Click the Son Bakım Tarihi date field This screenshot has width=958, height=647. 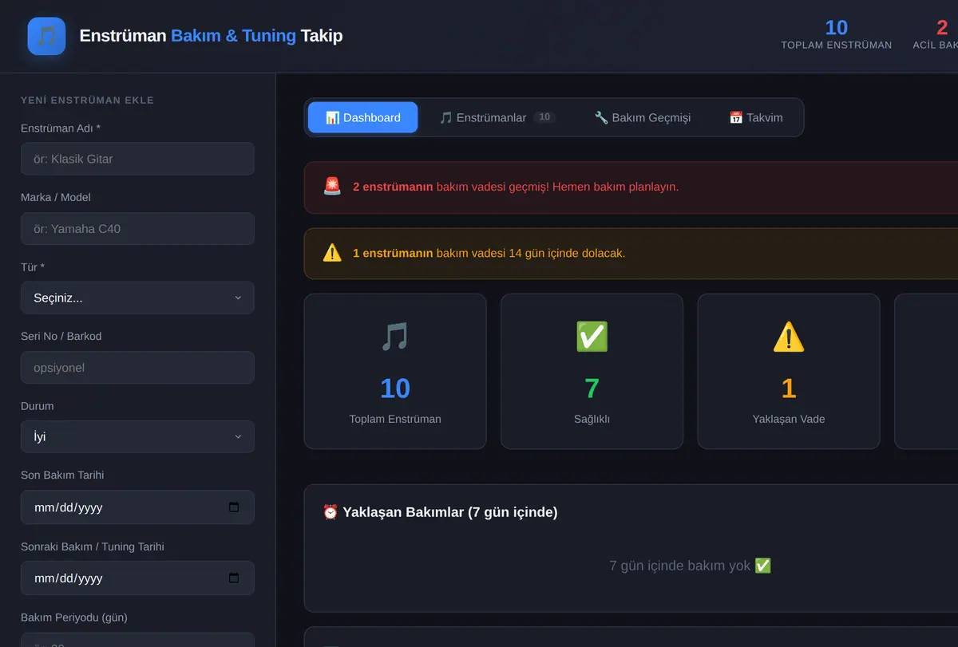tap(137, 507)
